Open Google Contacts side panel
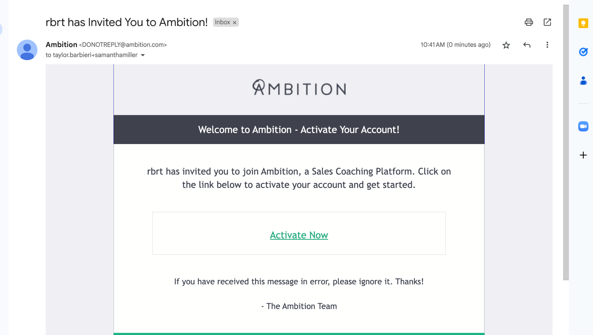 [583, 81]
